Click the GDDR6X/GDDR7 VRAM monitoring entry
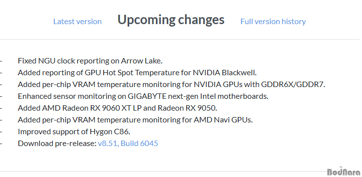This screenshot has width=362, height=177. [171, 85]
